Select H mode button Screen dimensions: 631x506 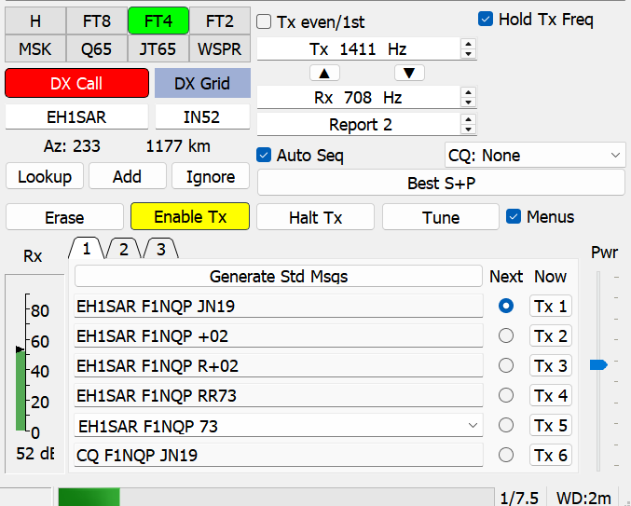(35, 21)
